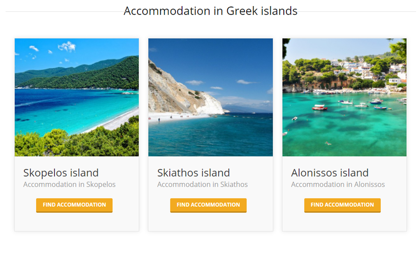Select the 'Accommodation in Skopelos' subtitle

point(69,184)
